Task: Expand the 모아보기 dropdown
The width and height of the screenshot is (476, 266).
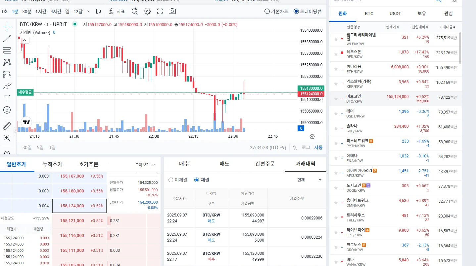Action: pos(145,165)
